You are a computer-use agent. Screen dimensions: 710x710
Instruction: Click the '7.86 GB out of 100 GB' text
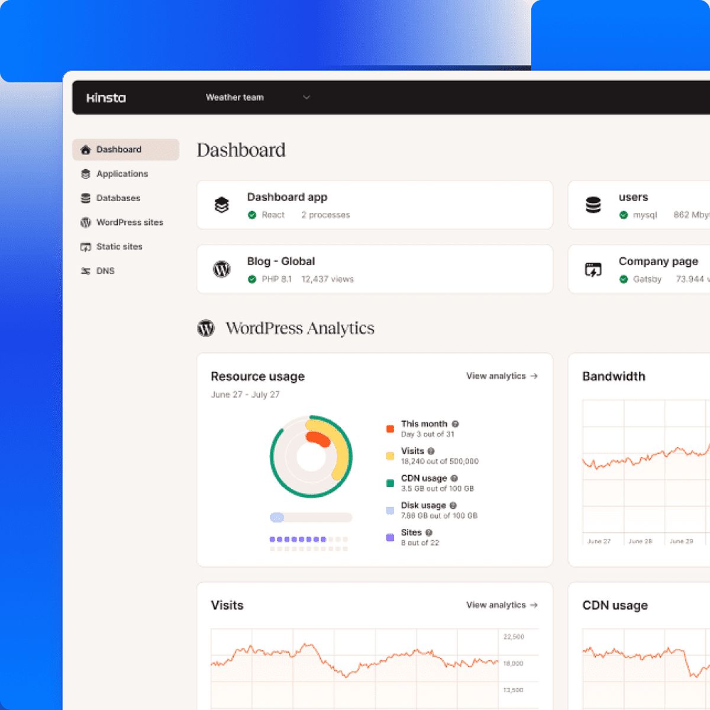click(439, 515)
